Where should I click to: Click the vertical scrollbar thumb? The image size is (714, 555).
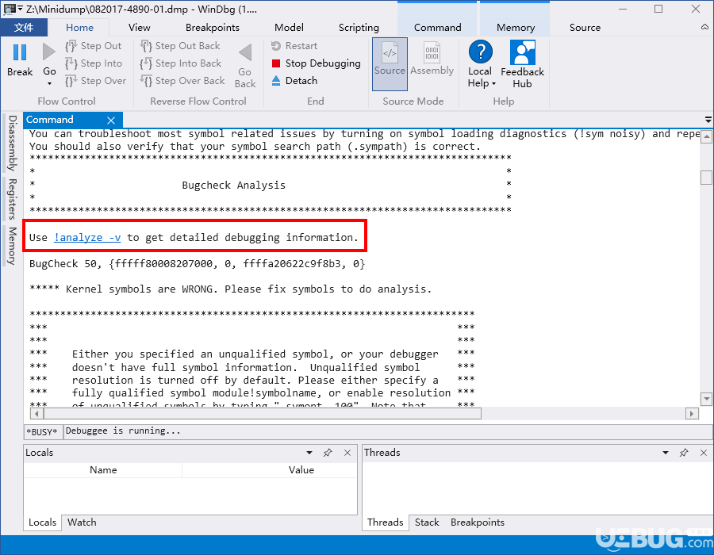coord(706,178)
